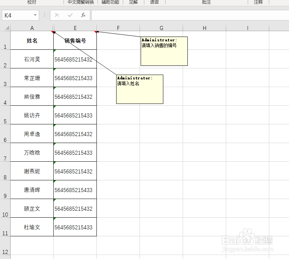The height and width of the screenshot is (259, 289).
Task: Select the sales number in 常芷珊 row
Action: pos(75,78)
